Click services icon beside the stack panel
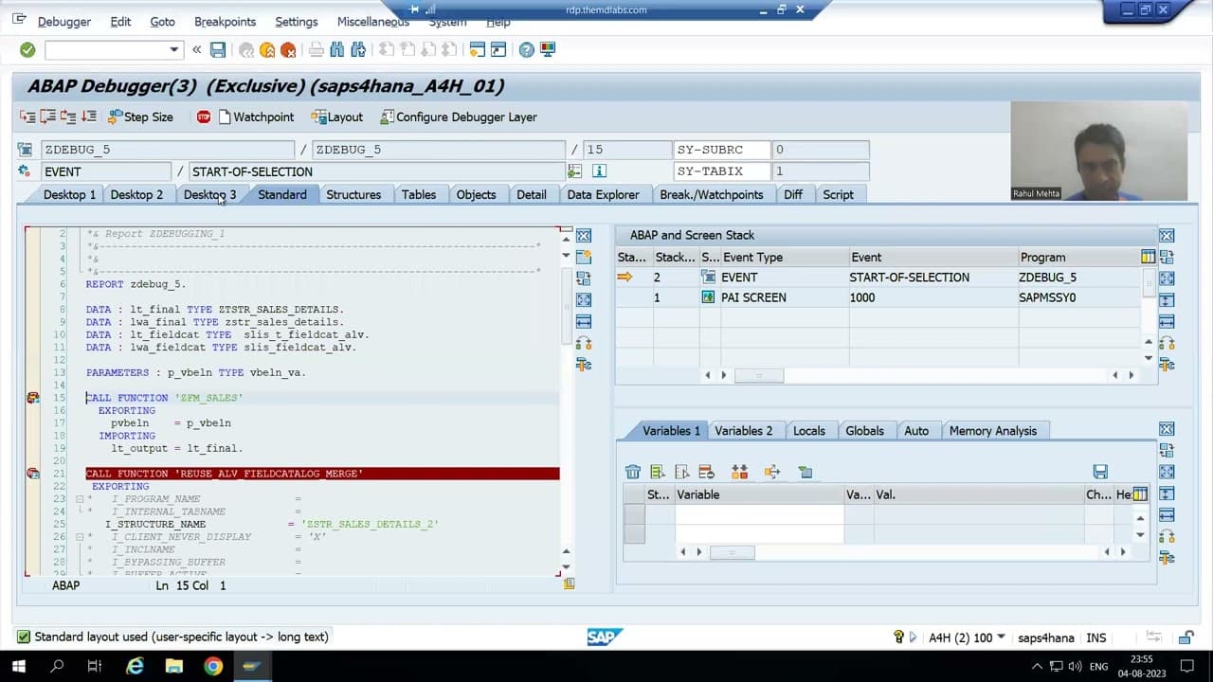The width and height of the screenshot is (1213, 682). tap(1167, 364)
